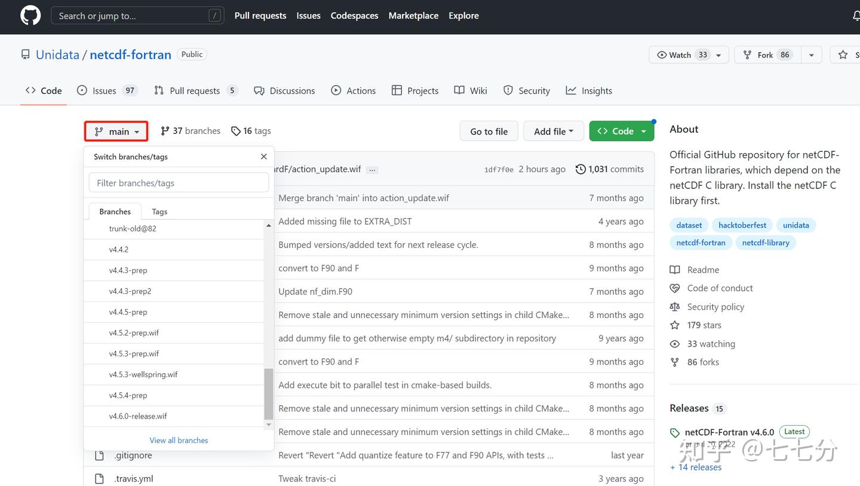Select branch trunk-old@82
The image size is (860, 486).
pos(174,229)
